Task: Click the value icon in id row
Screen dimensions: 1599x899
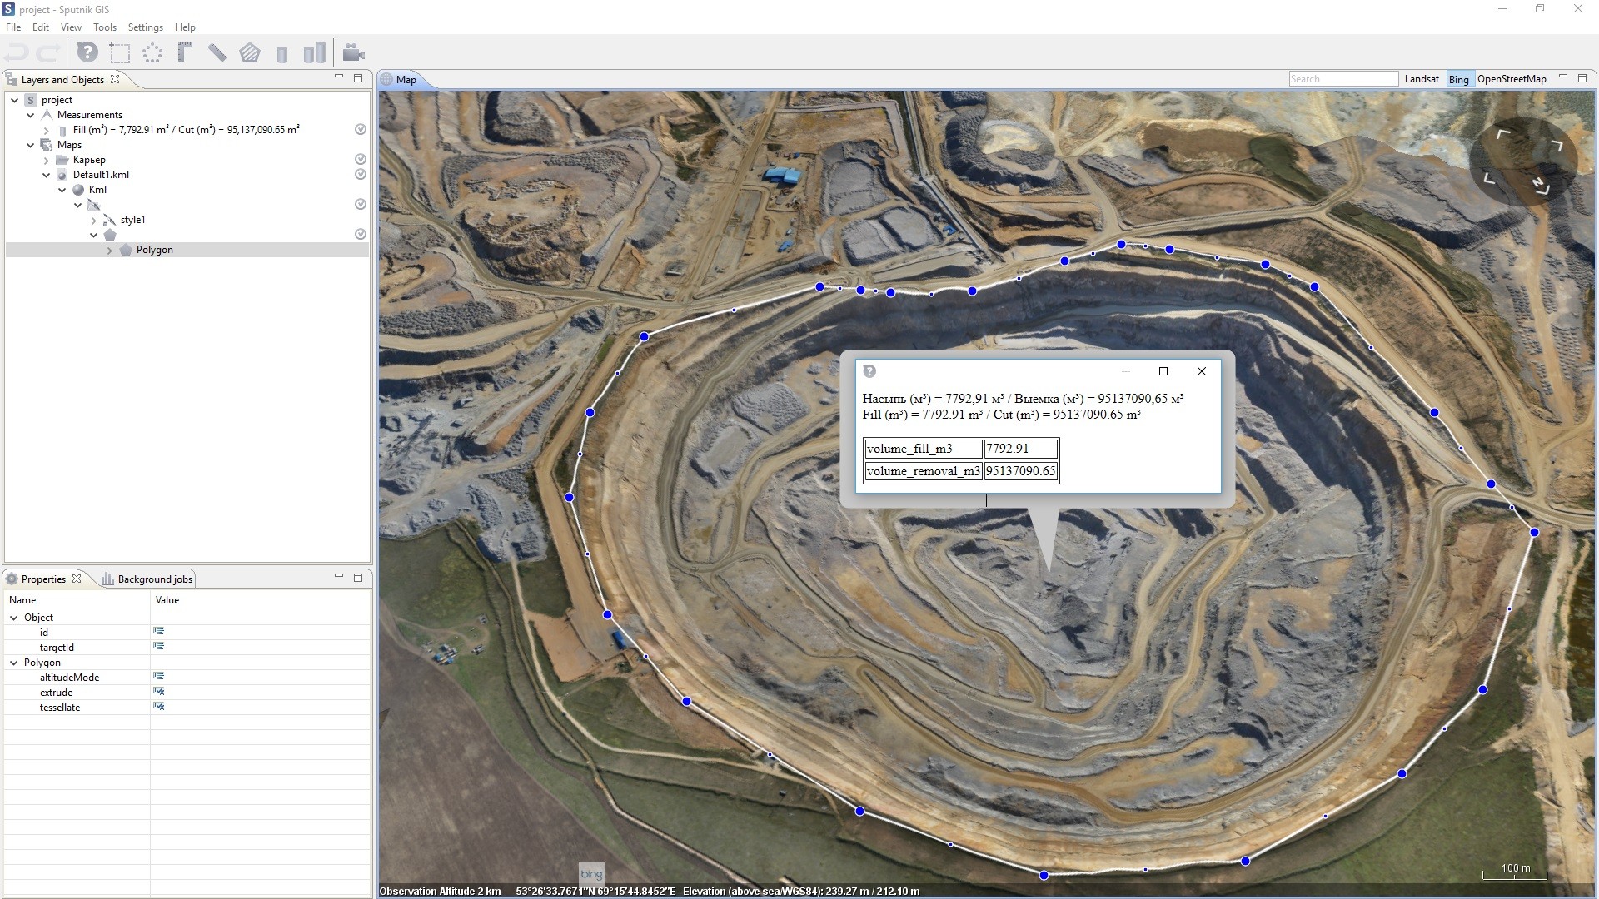Action: 159,631
